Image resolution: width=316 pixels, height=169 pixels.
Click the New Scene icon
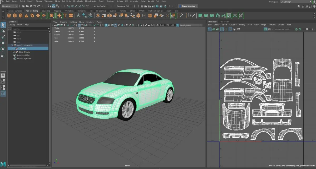[23, 6]
